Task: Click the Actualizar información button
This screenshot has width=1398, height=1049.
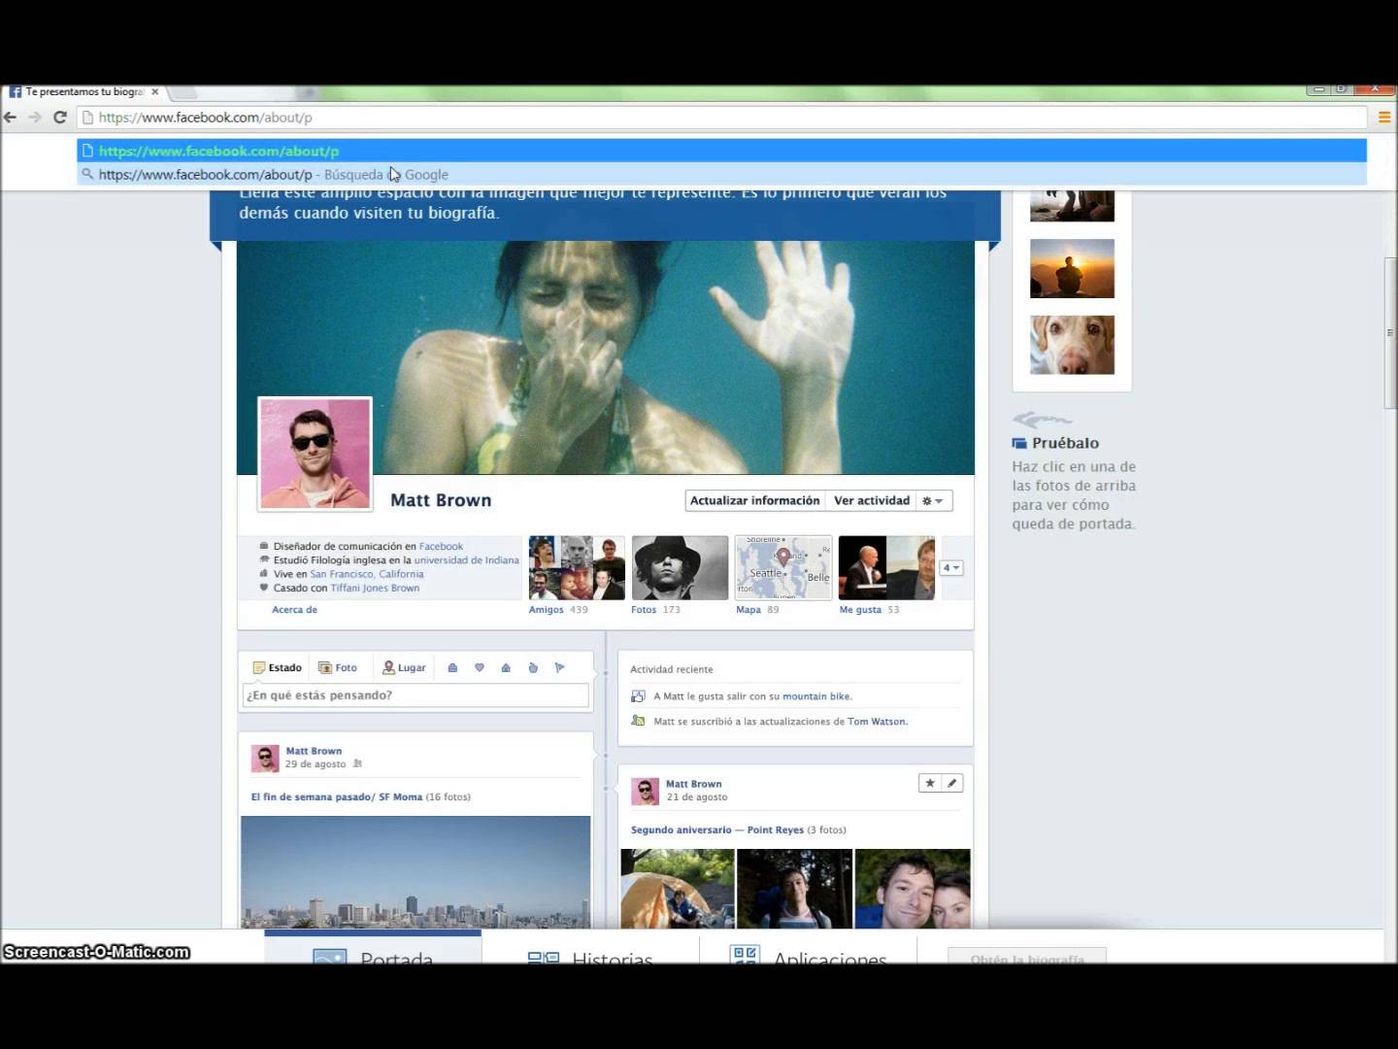Action: pyautogui.click(x=754, y=501)
